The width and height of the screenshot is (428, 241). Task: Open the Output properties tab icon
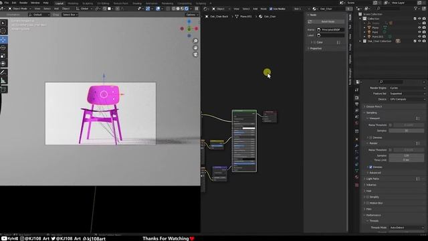tap(356, 104)
